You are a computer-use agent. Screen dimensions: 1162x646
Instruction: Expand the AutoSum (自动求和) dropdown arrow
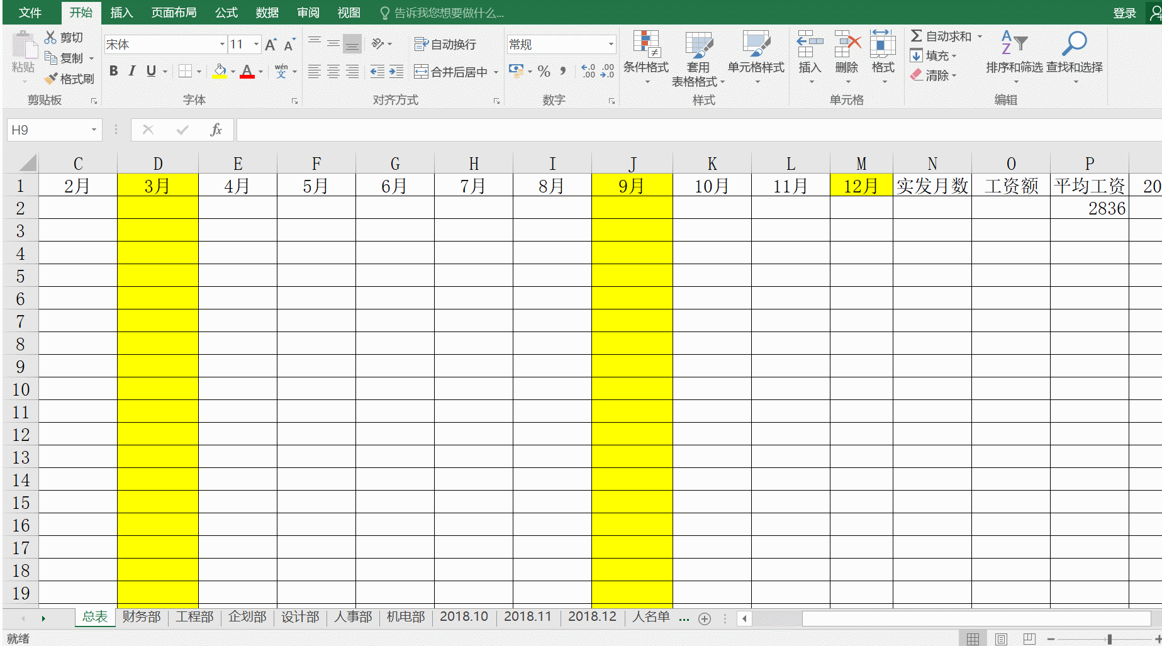pyautogui.click(x=980, y=36)
